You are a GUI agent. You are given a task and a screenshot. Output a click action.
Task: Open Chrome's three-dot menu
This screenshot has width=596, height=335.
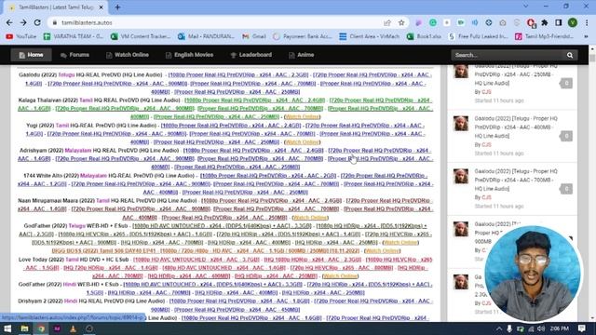tap(587, 22)
